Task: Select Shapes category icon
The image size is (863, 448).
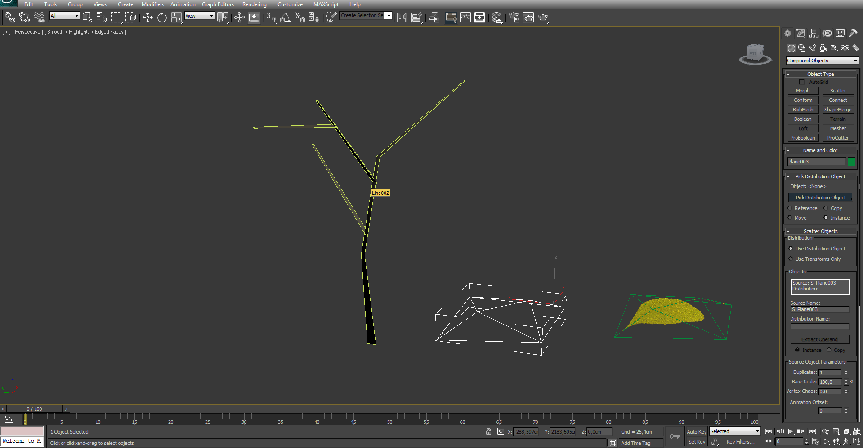Action: tap(802, 48)
